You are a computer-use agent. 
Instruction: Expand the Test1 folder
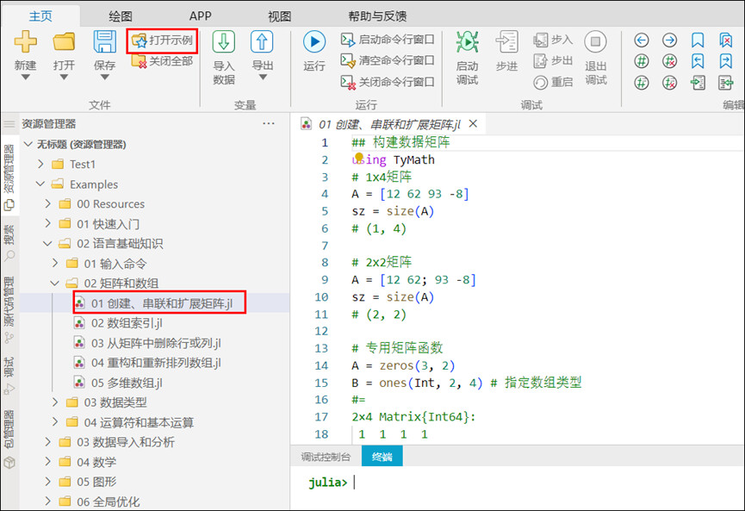point(40,164)
